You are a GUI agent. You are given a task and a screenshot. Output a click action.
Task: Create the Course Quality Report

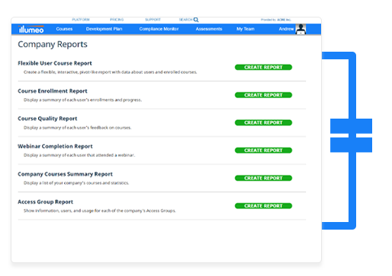(263, 122)
